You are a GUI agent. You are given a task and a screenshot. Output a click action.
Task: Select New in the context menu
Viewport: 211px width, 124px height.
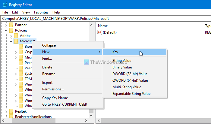[68, 52]
